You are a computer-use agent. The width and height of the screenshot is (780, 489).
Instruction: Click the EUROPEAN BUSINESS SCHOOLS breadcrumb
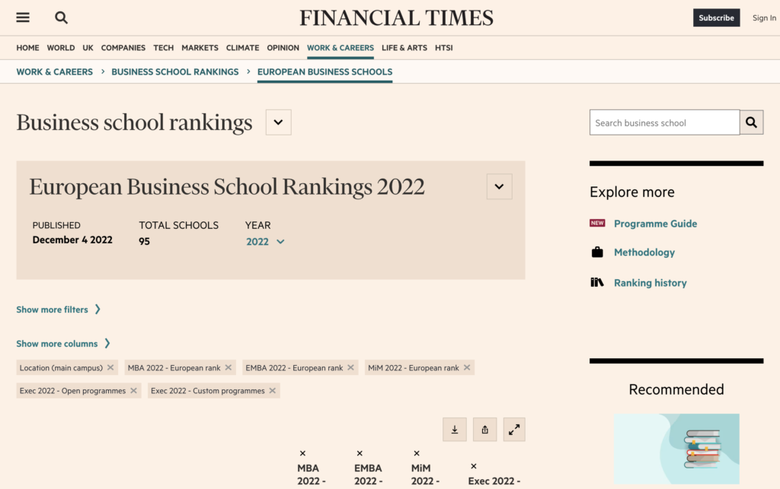[x=324, y=71]
